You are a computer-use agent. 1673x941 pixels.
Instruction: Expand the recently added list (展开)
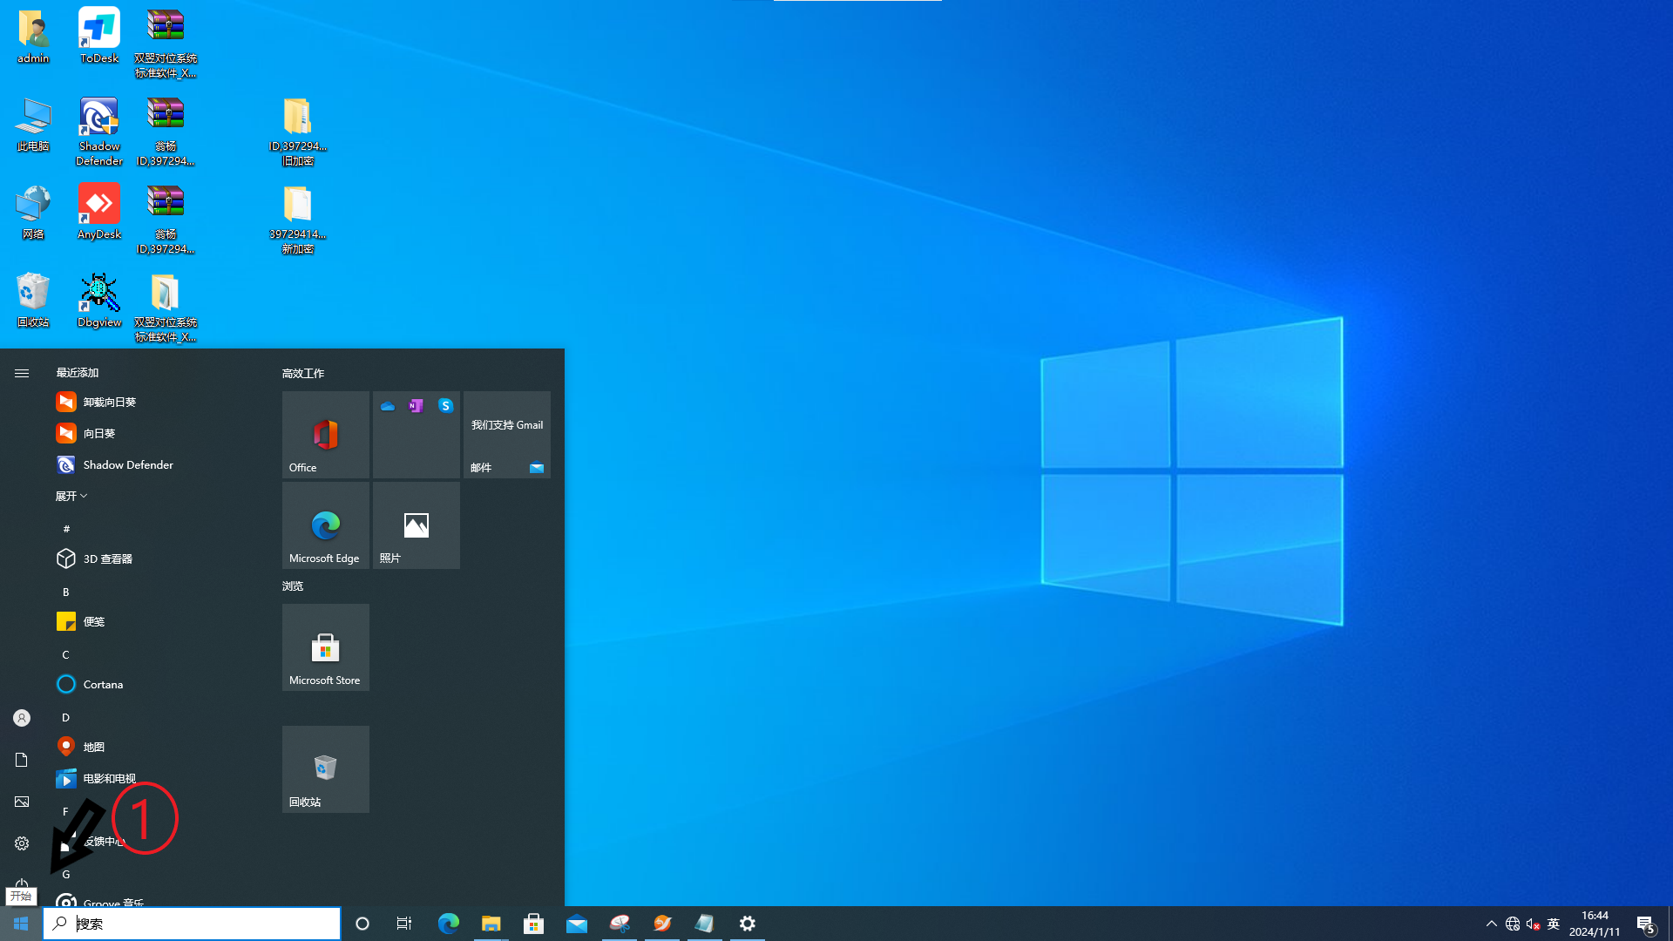click(x=71, y=496)
